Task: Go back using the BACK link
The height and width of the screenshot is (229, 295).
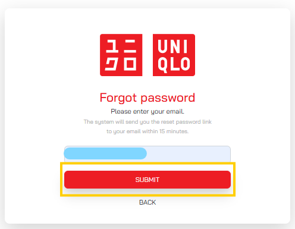Action: [x=147, y=202]
